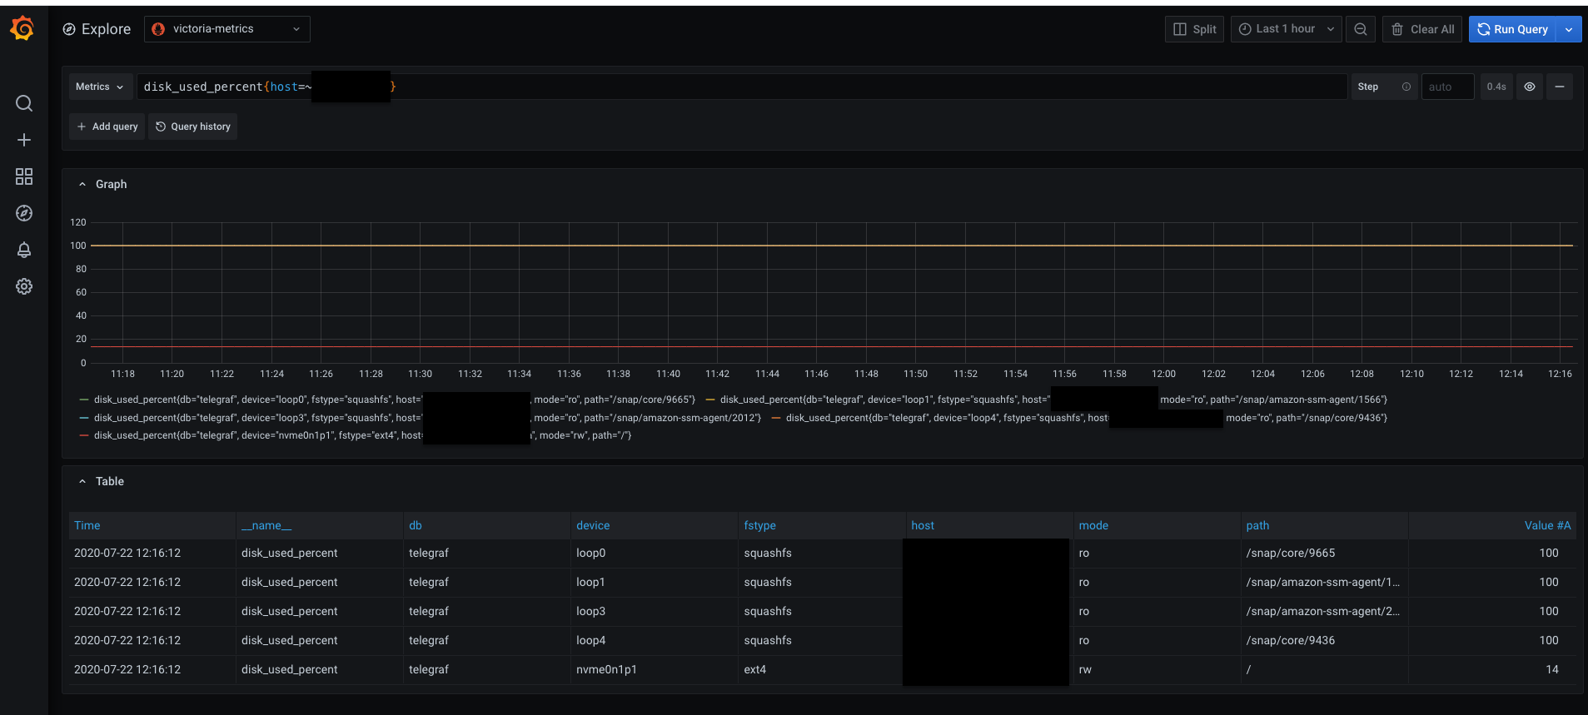Open the Last 1 hour time picker

point(1286,29)
